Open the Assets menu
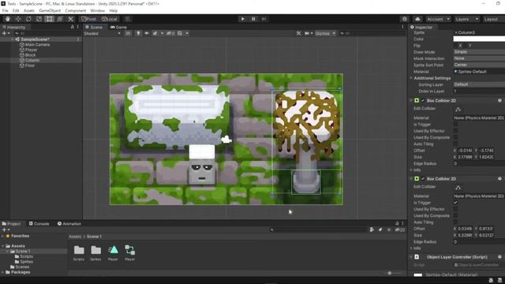Viewport: 505px width, 284px height. coord(29,10)
